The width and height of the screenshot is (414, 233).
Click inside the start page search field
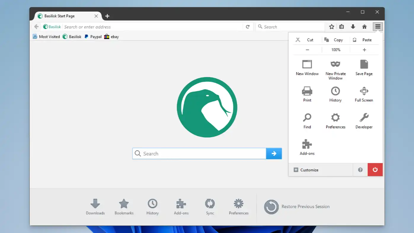point(199,153)
